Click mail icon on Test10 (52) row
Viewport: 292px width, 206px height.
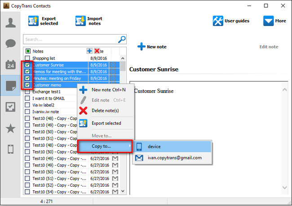click(x=115, y=185)
